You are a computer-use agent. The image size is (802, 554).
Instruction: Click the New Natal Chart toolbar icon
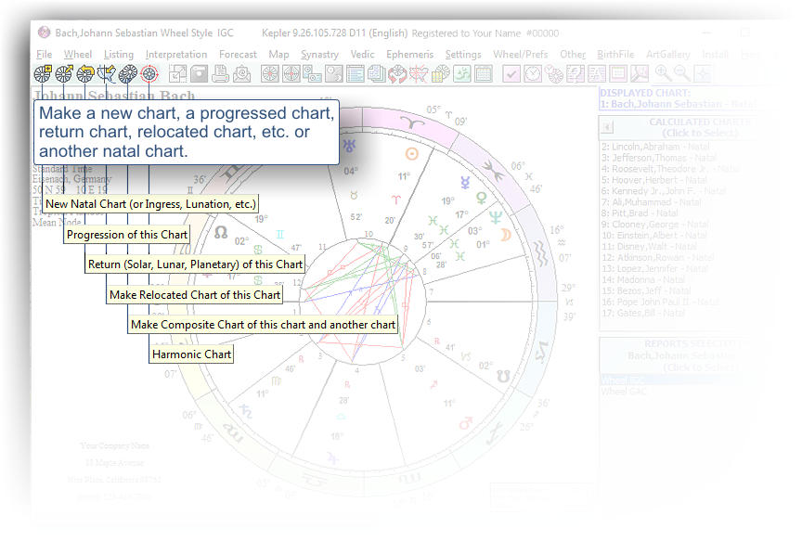coord(43,73)
